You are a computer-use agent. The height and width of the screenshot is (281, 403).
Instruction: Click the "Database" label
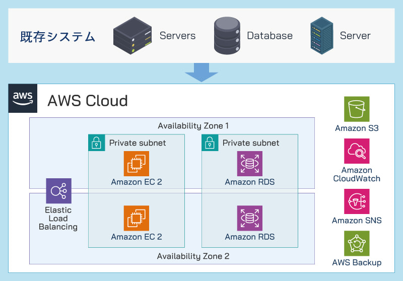[x=270, y=35]
